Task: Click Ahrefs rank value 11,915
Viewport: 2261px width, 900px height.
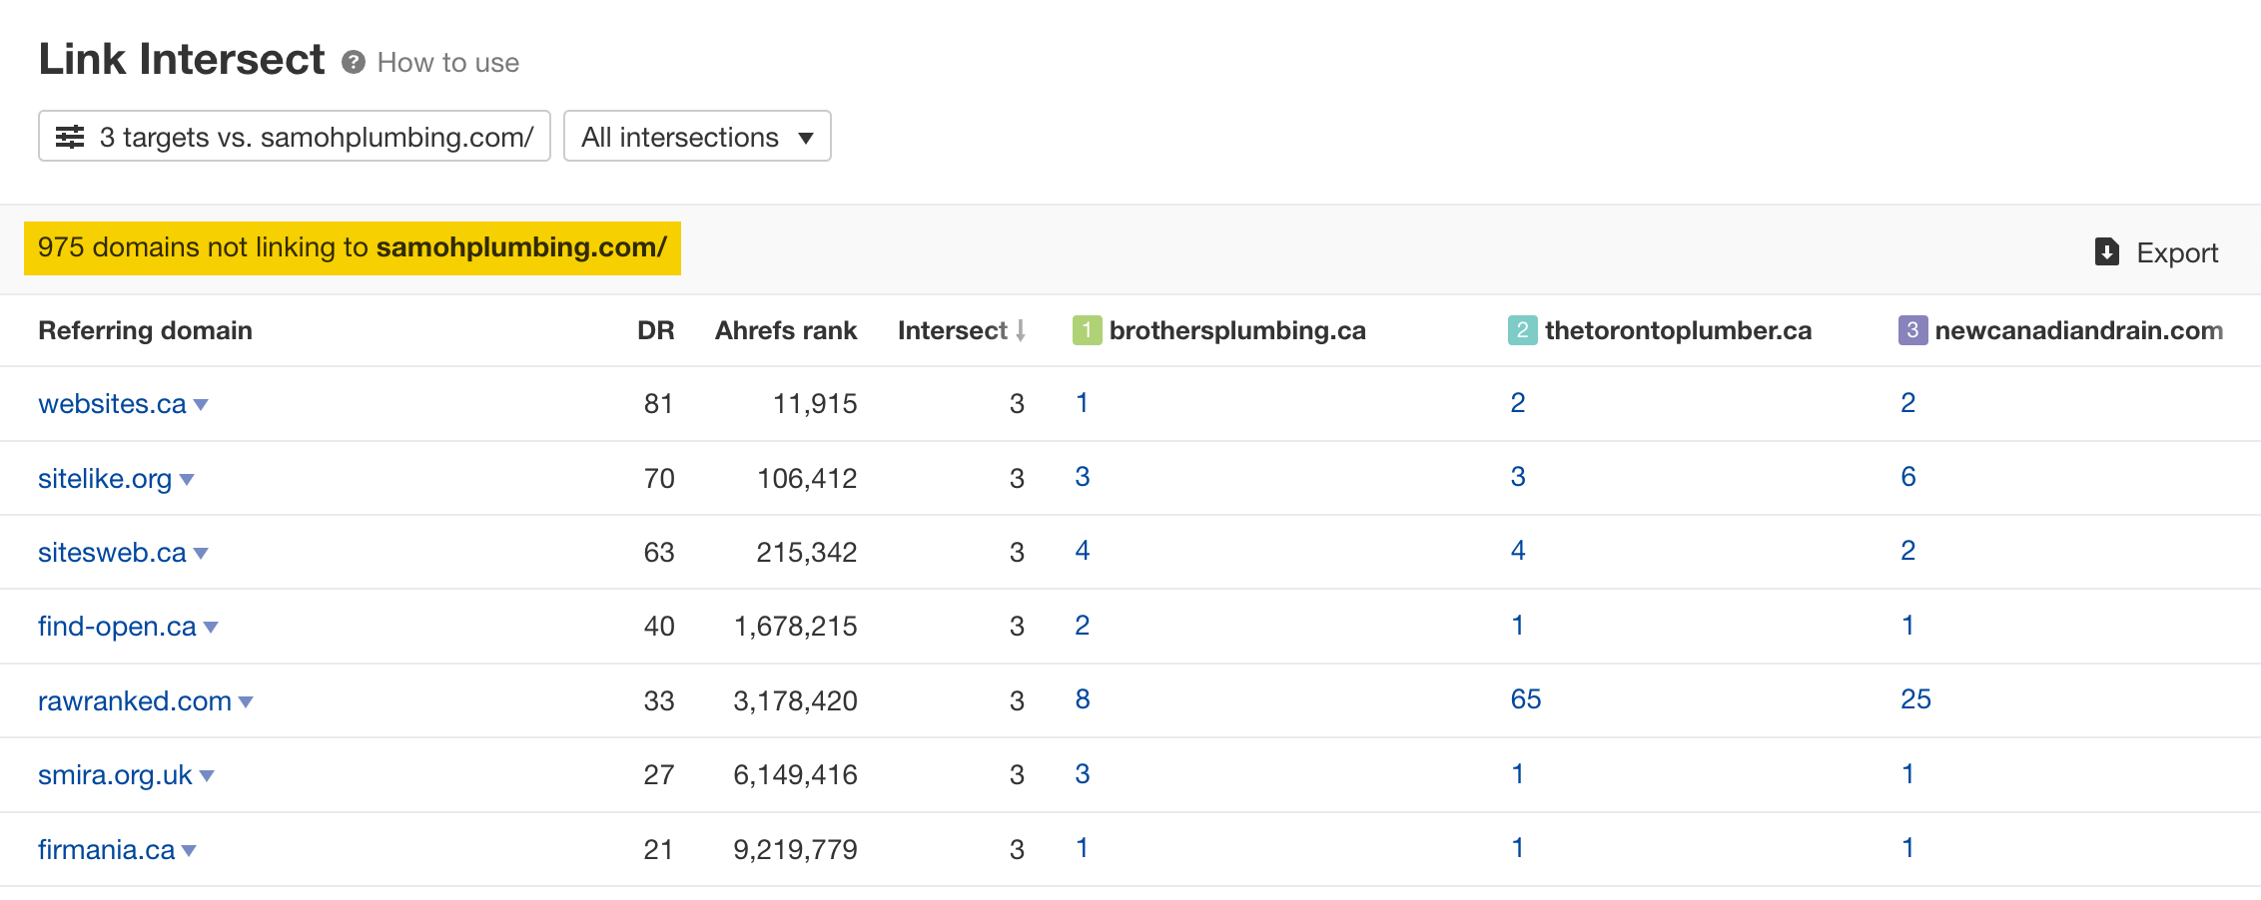Action: [815, 404]
